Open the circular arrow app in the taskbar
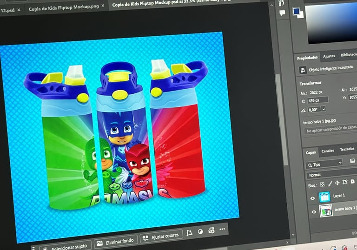 click(334, 248)
